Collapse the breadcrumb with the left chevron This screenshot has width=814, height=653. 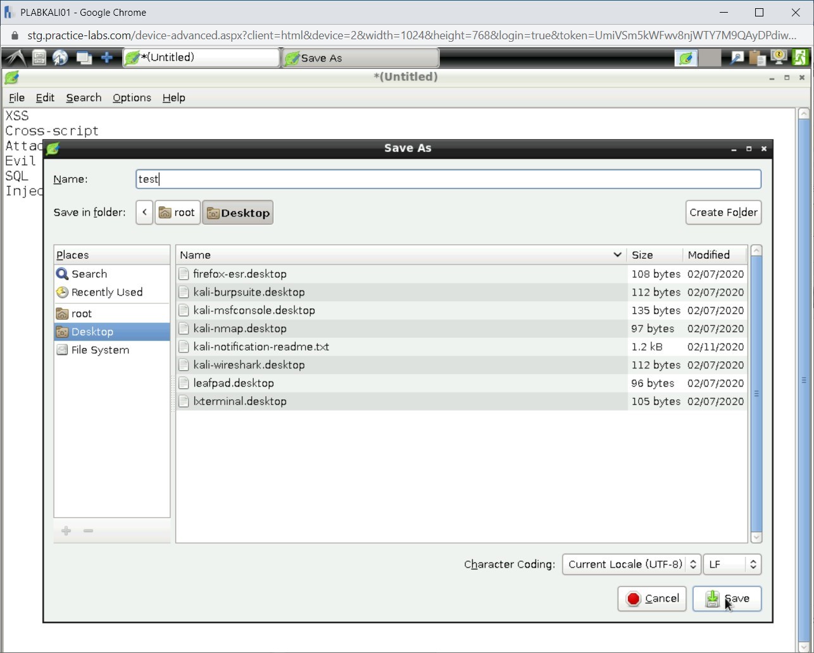144,212
